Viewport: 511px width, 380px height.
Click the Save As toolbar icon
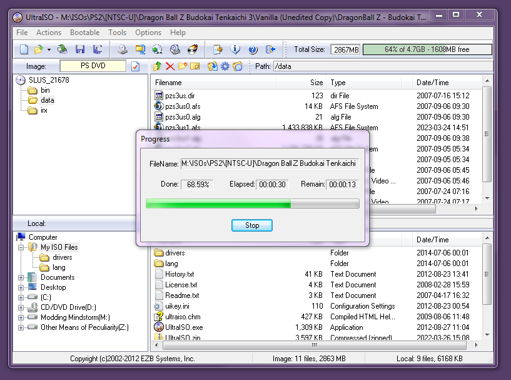point(98,49)
